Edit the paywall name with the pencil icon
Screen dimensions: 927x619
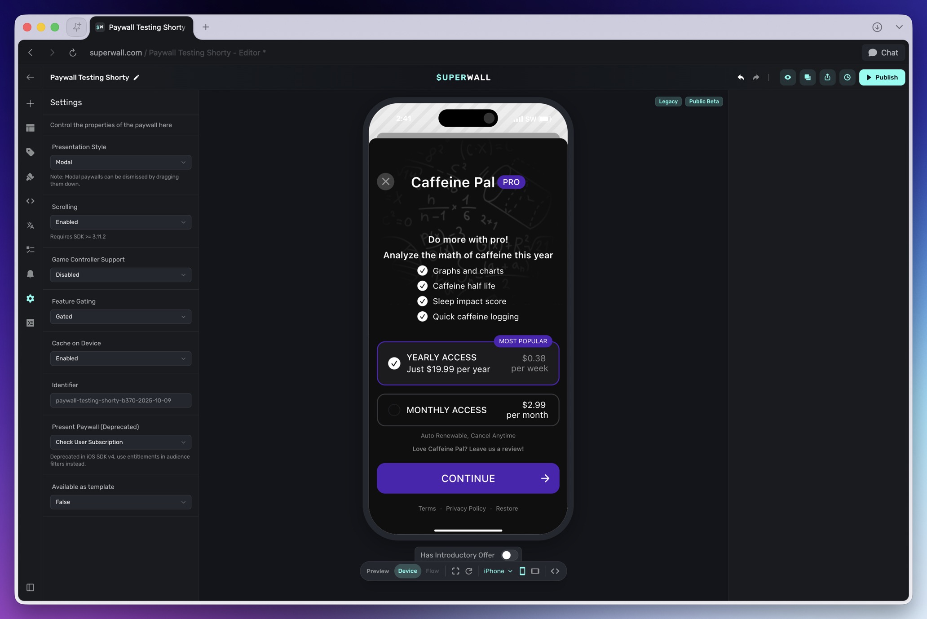[137, 77]
